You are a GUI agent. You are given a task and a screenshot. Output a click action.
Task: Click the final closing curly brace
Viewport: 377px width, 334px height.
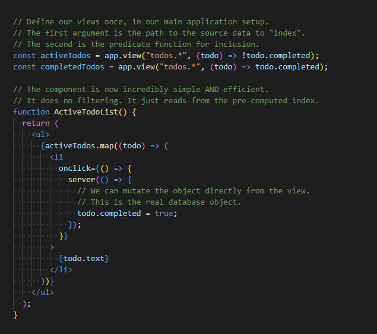click(15, 314)
